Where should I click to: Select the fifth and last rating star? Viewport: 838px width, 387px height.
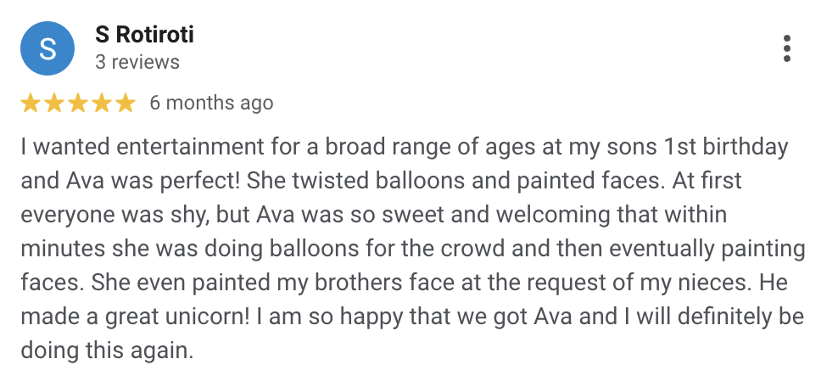(x=126, y=104)
